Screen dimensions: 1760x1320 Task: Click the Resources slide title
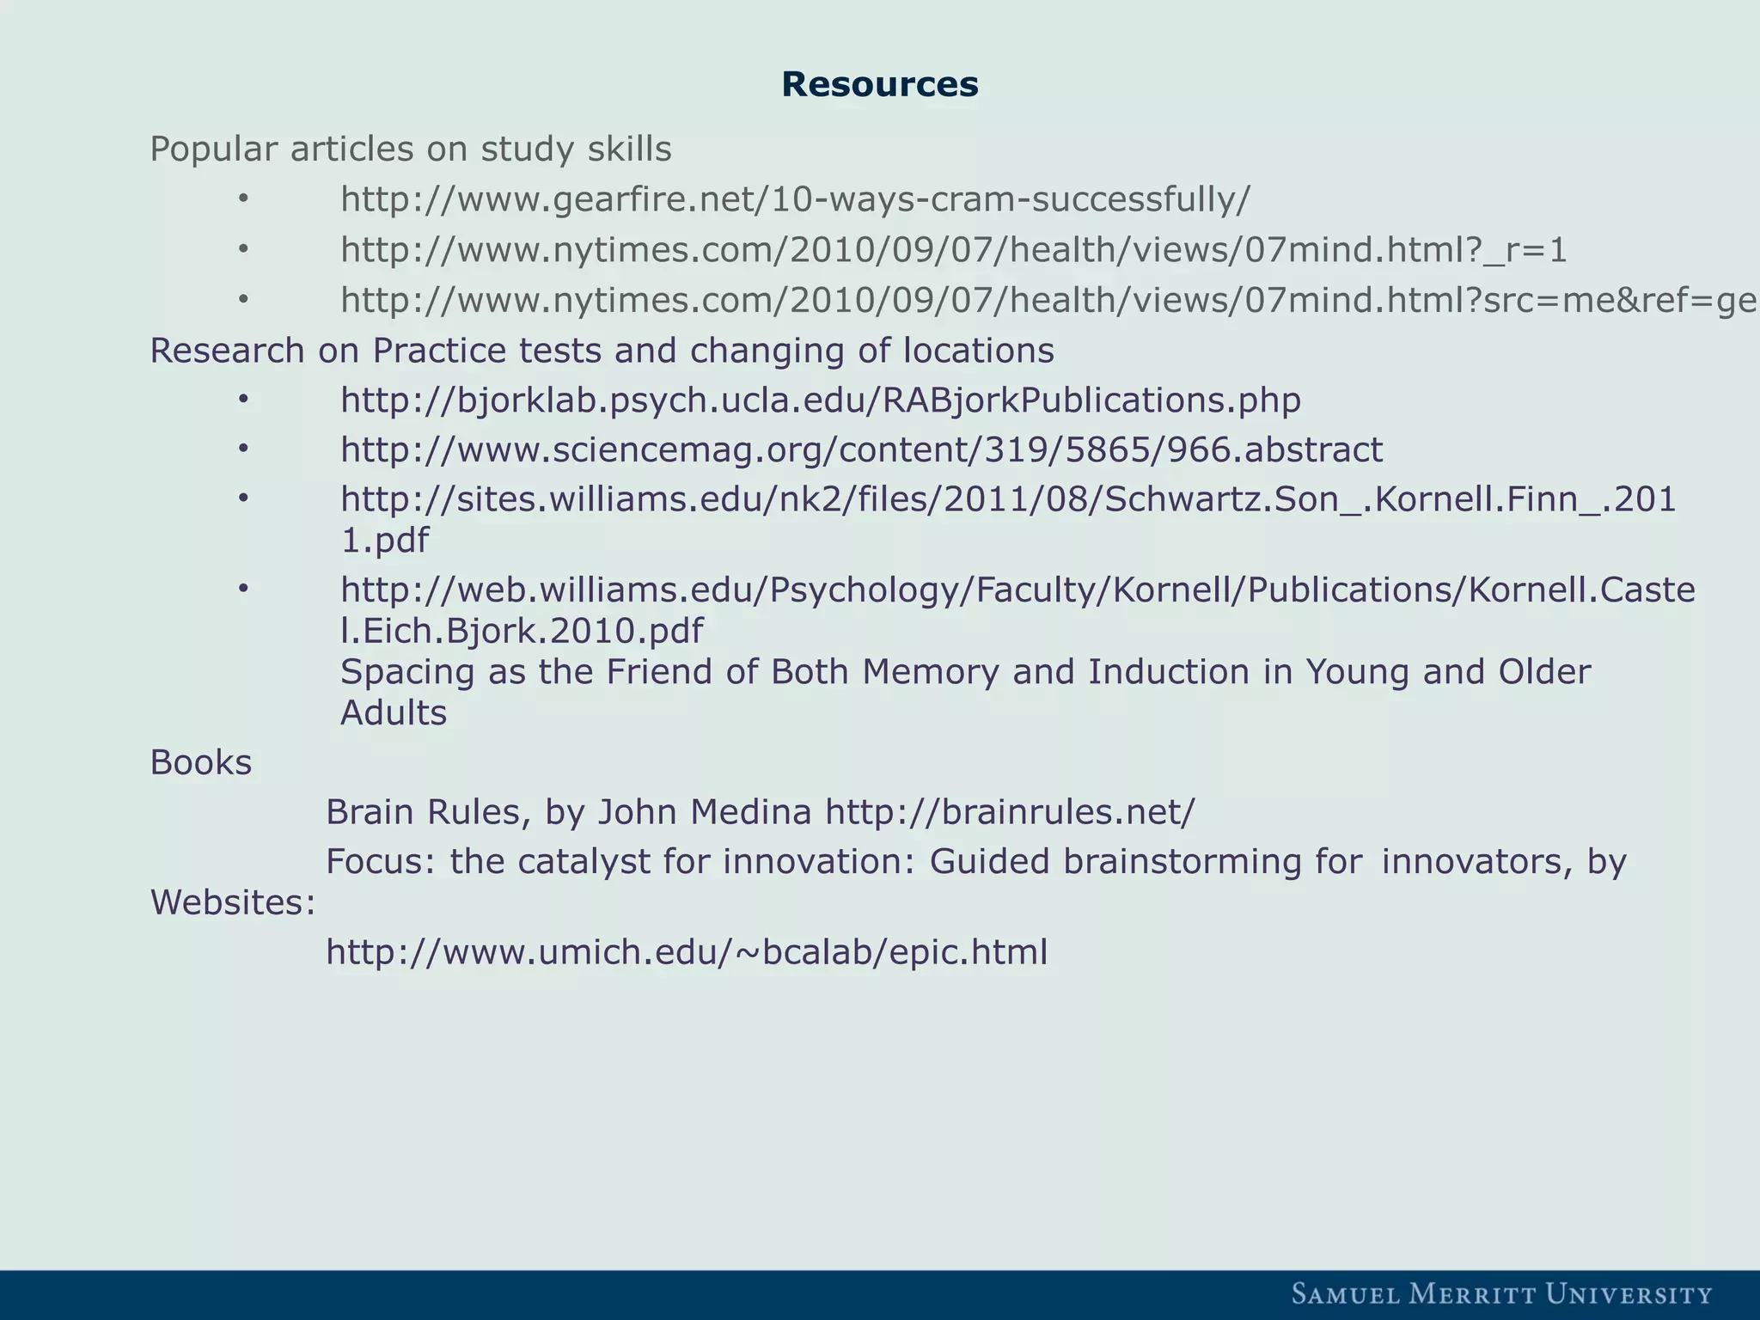[x=880, y=84]
